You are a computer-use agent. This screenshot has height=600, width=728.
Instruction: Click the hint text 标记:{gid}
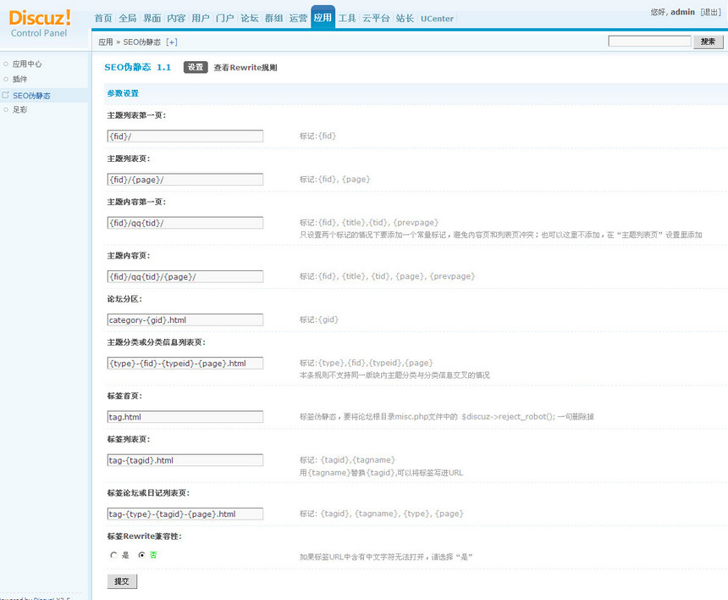pyautogui.click(x=319, y=319)
